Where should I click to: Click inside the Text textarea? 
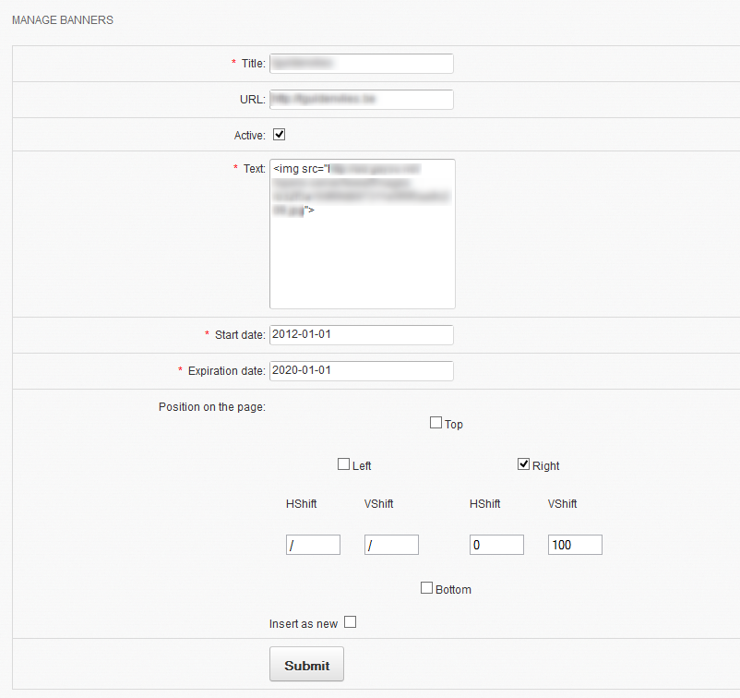[x=362, y=259]
